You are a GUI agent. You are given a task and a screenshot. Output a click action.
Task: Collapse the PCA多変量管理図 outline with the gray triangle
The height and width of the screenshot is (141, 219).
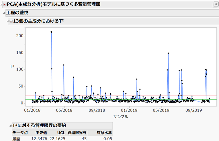coord(1,5)
